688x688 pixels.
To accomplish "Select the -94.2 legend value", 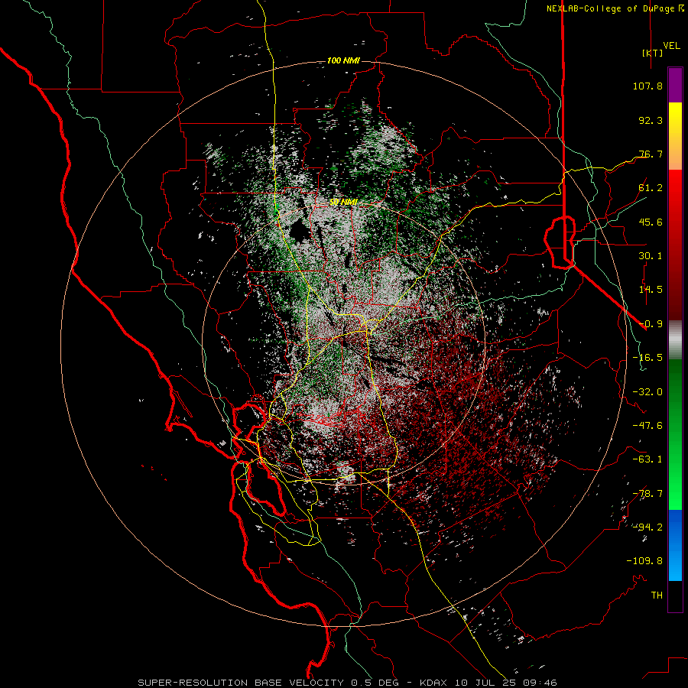I will (647, 527).
